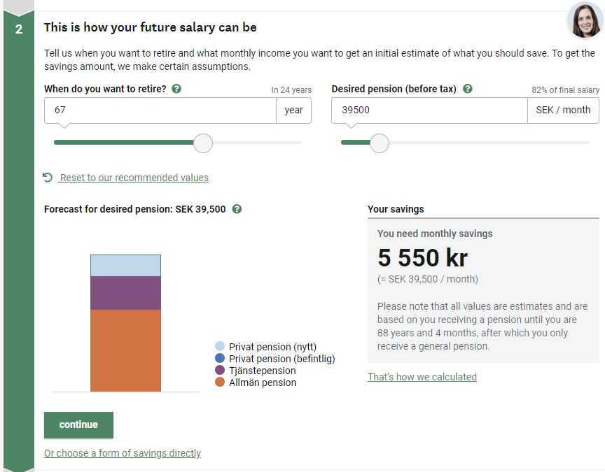Screen dimensions: 605x472
Task: Reset to our recommended values
Action: 134,178
